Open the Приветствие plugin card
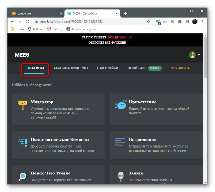The height and width of the screenshot is (192, 215). point(156,109)
